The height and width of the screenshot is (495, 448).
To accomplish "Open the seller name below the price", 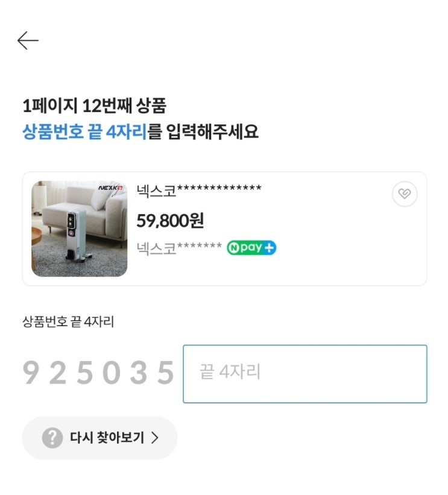I will pos(179,248).
